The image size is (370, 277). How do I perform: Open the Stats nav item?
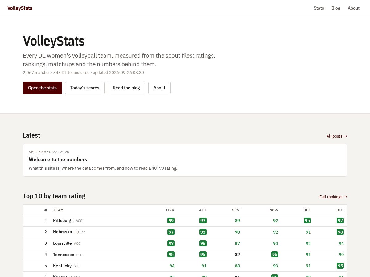click(319, 8)
